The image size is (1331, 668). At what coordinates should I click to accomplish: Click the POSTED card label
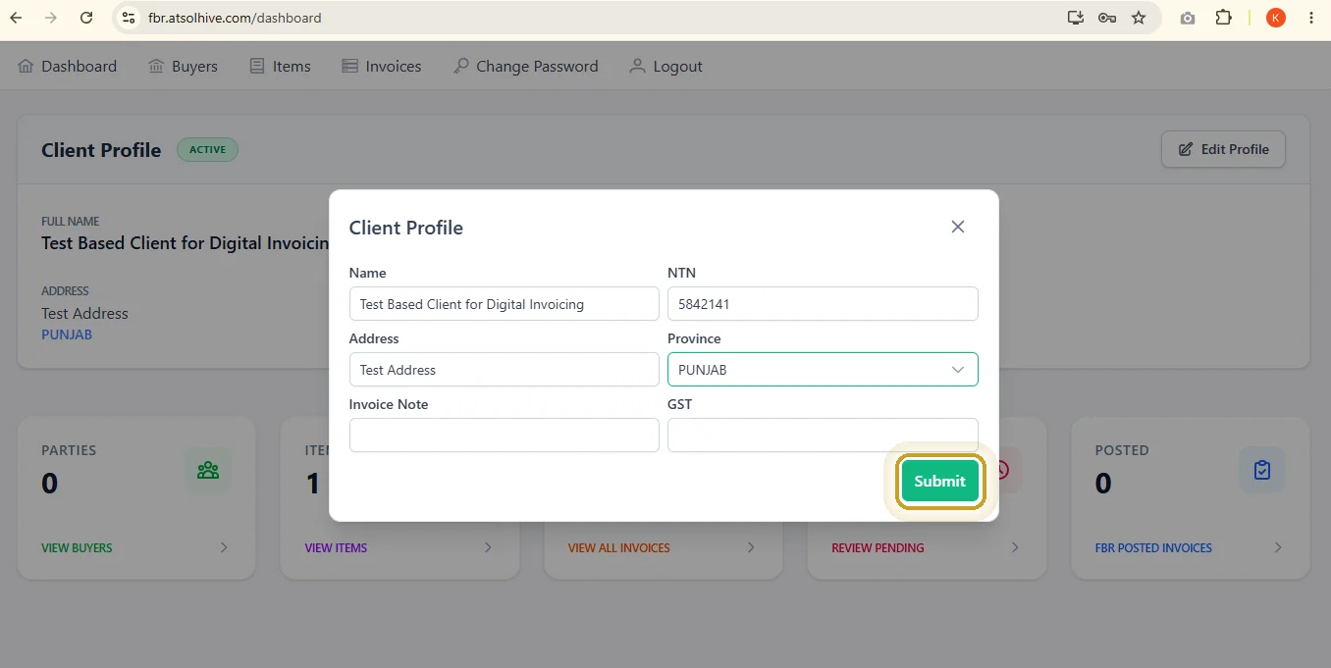click(x=1122, y=450)
